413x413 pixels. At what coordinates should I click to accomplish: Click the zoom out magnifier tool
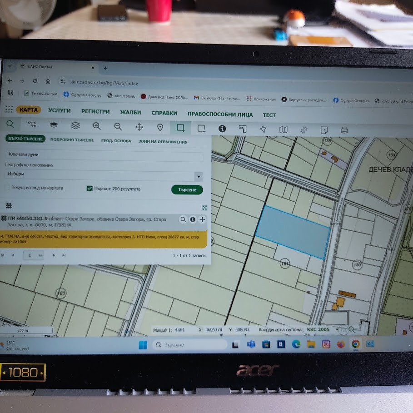pos(118,126)
